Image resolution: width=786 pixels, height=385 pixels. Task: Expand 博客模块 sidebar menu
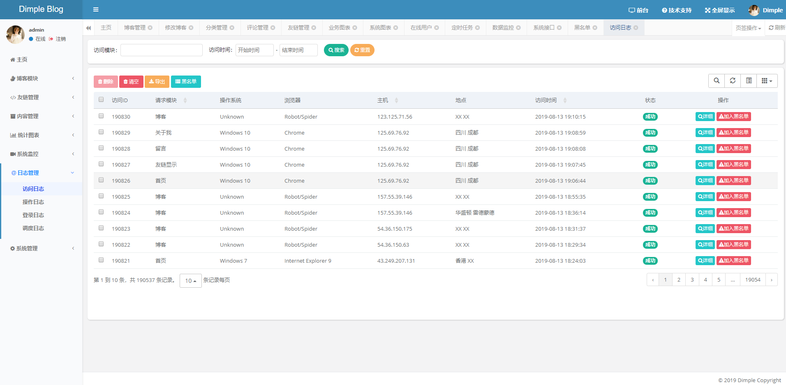[x=41, y=78]
